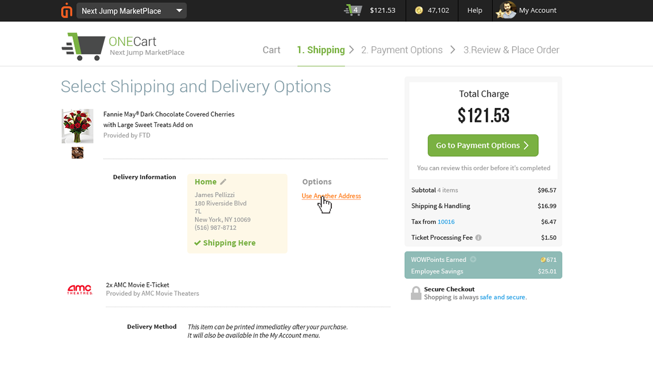Screen dimensions: 653x392
Task: Open My Account
Action: coord(538,10)
